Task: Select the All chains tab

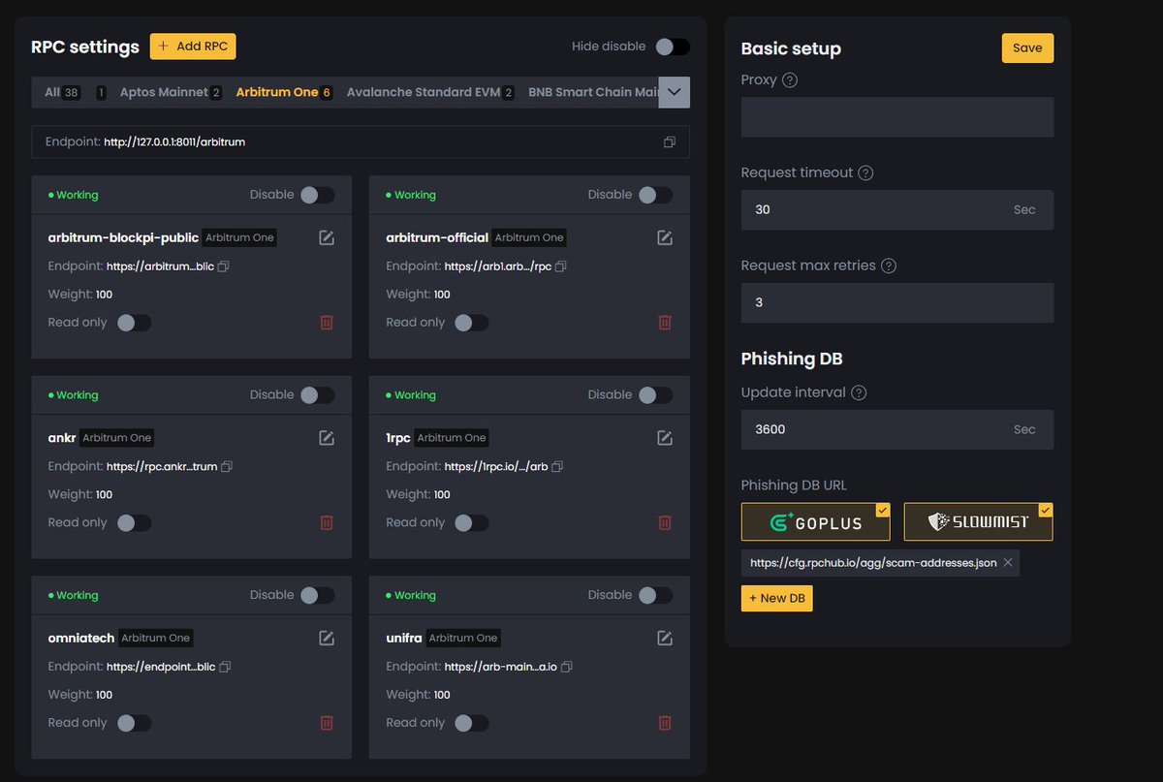Action: pos(50,92)
